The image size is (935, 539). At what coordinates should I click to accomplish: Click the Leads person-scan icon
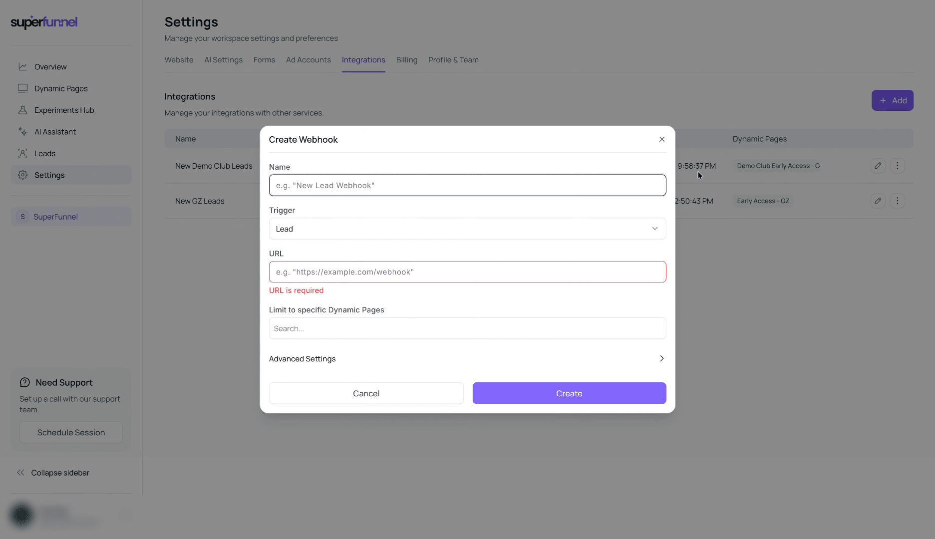coord(22,153)
